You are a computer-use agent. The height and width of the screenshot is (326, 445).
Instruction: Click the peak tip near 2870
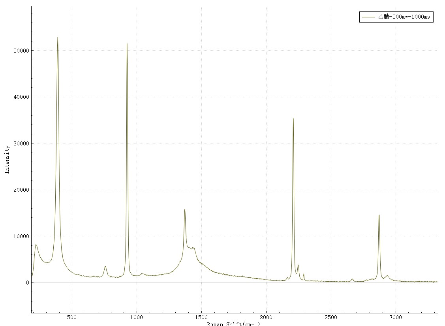(379, 215)
